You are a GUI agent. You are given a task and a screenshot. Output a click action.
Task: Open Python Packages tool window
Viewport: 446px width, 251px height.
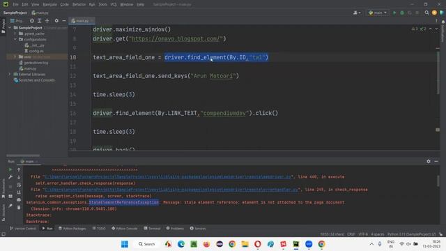point(72,229)
